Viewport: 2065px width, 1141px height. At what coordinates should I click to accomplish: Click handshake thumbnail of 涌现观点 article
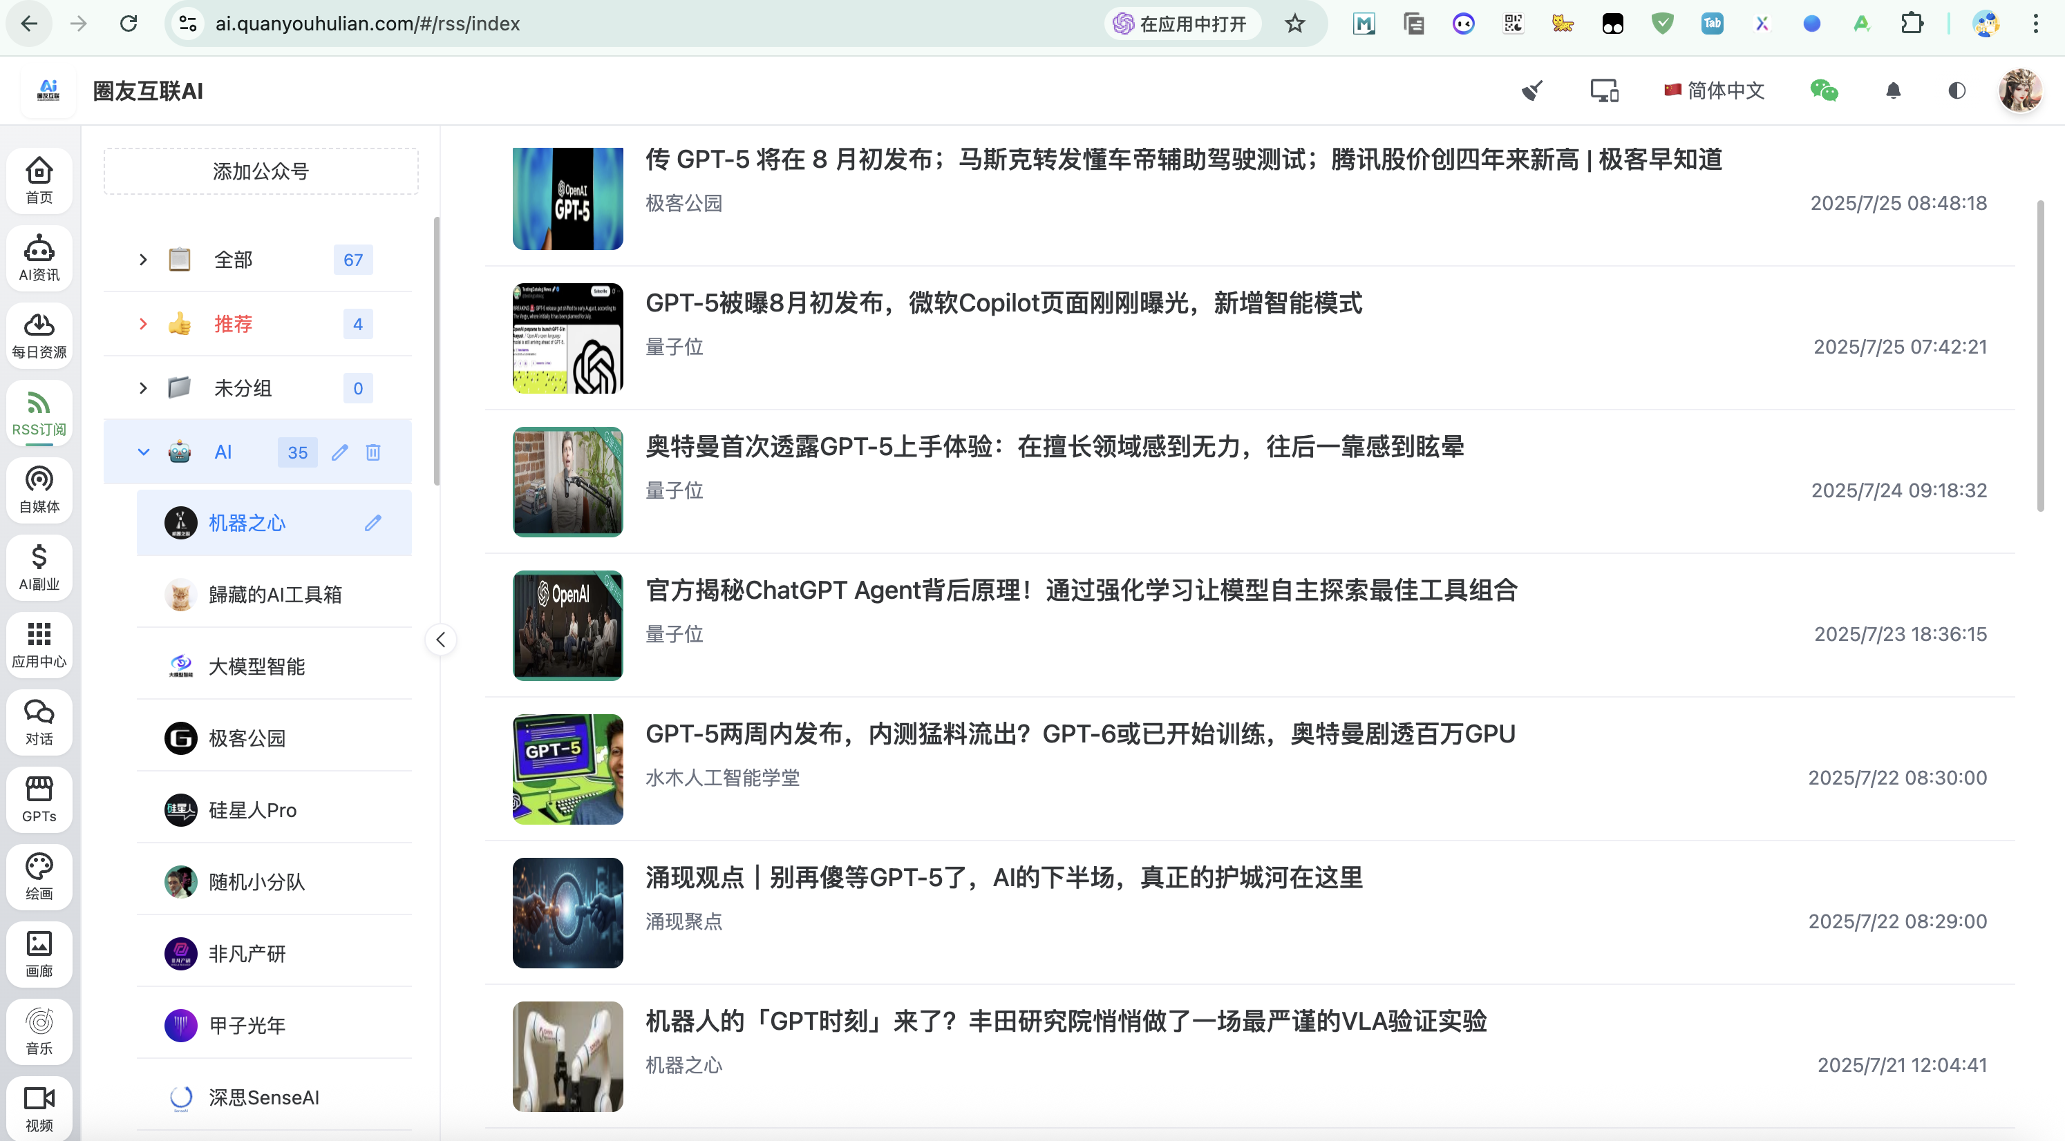(567, 912)
